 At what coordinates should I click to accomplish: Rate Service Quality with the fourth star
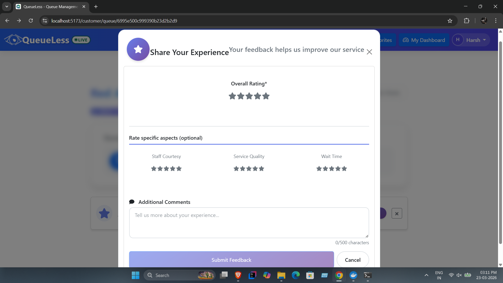click(x=255, y=169)
